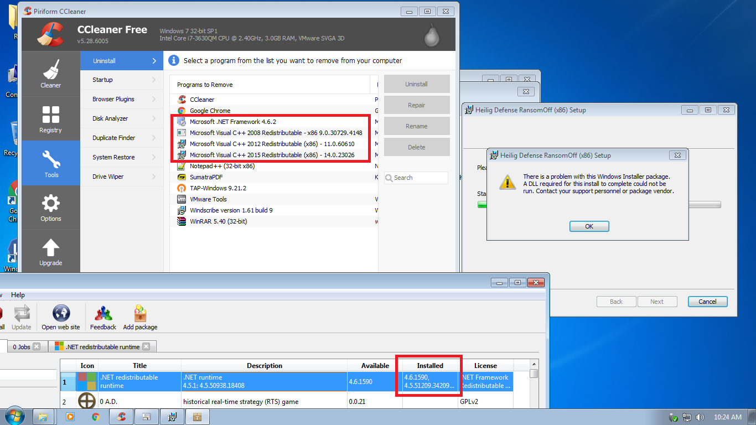Click the warning triangle icon in setup error dialog
The width and height of the screenshot is (756, 425).
(x=508, y=182)
